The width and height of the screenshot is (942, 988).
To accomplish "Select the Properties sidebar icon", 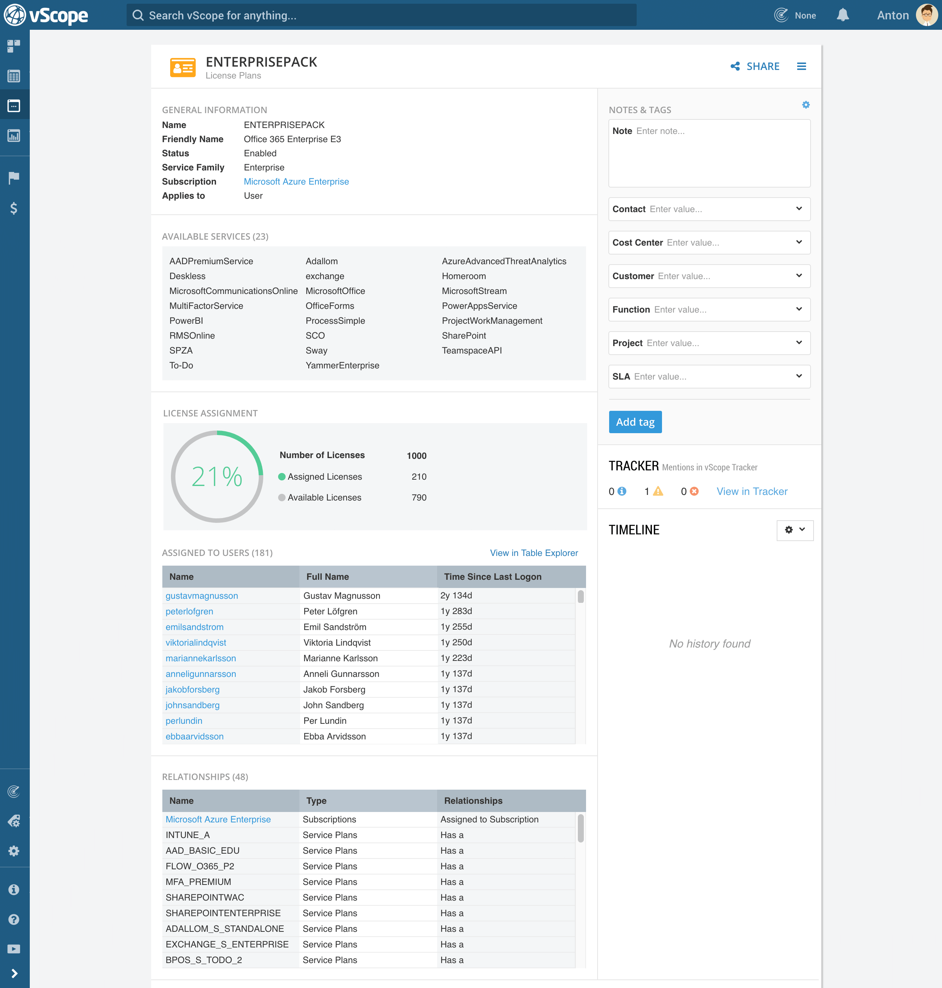I will [x=14, y=106].
